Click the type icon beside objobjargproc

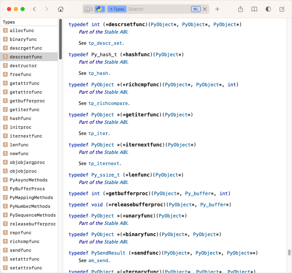(x=5, y=162)
